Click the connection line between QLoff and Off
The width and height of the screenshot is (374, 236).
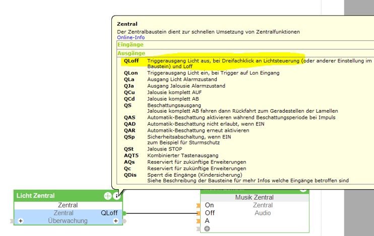coord(161,213)
